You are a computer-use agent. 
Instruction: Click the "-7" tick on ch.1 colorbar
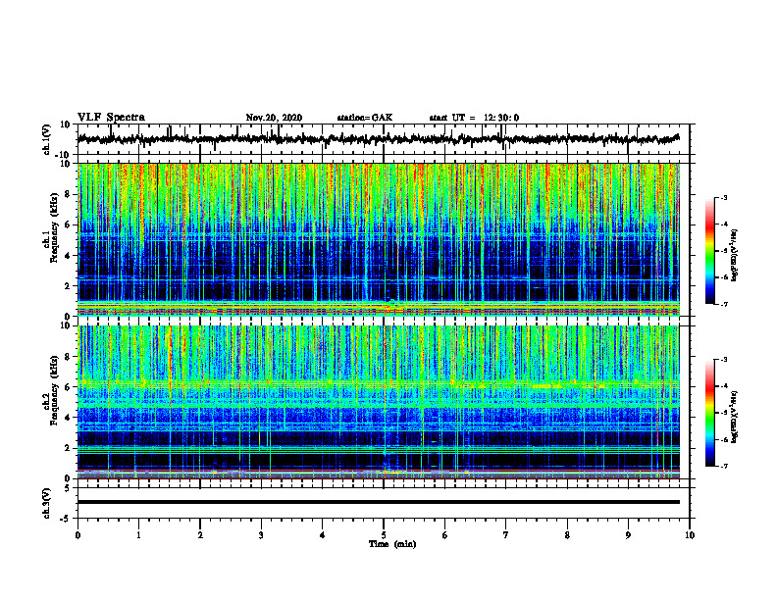723,304
